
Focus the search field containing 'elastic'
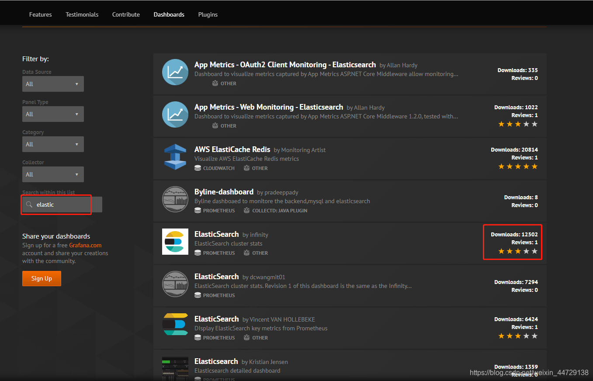pyautogui.click(x=62, y=204)
